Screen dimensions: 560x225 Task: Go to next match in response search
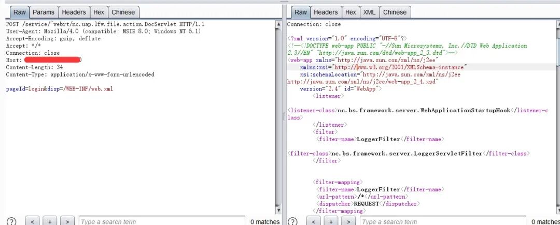click(348, 221)
